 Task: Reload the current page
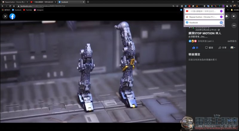coord(10,6)
